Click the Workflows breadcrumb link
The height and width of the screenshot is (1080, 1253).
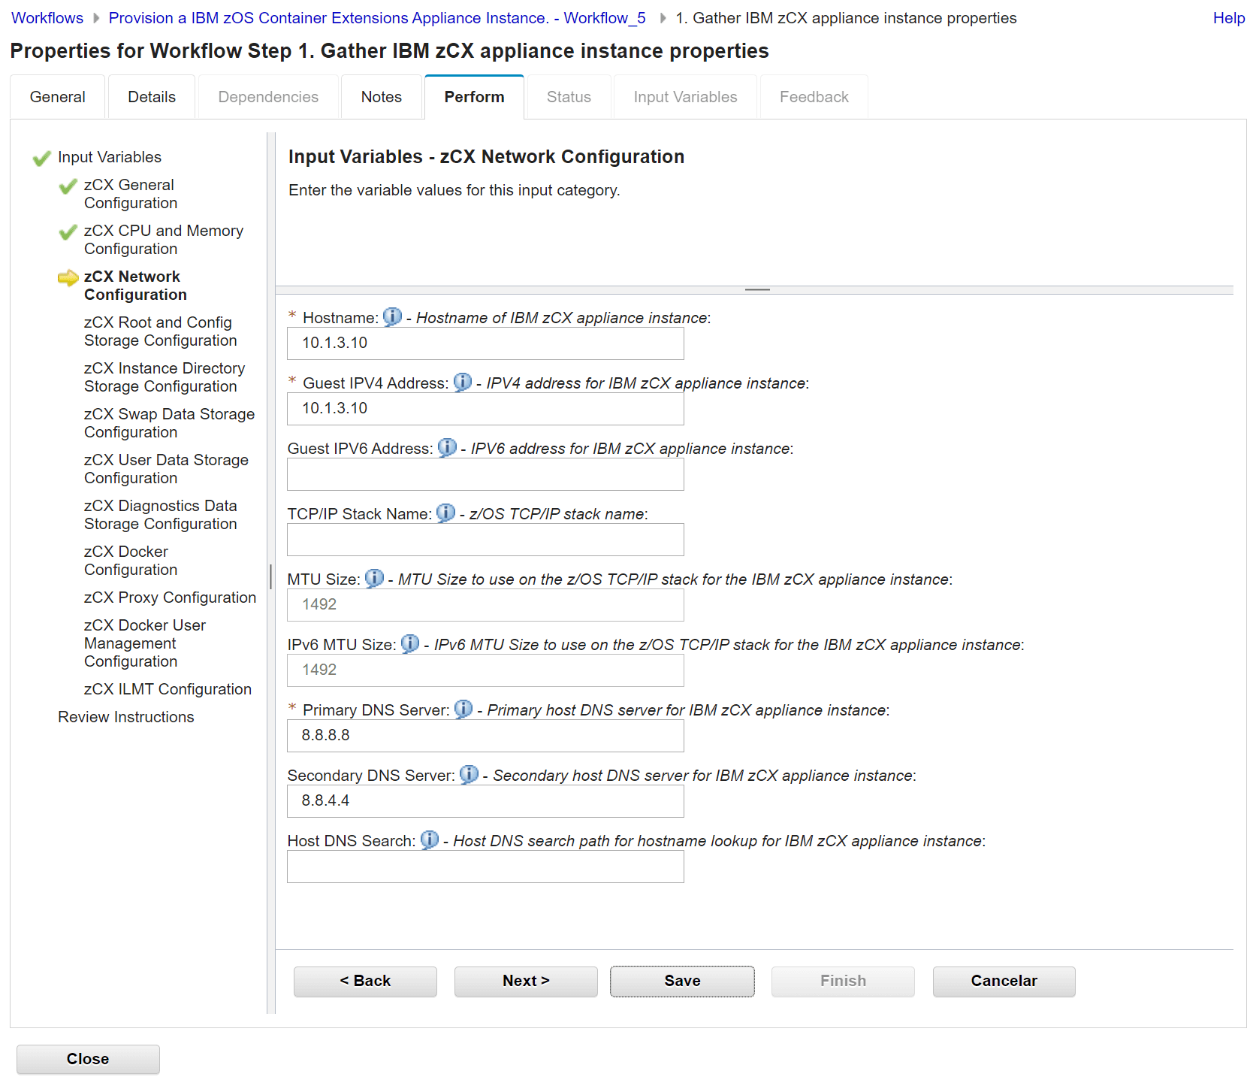point(47,18)
